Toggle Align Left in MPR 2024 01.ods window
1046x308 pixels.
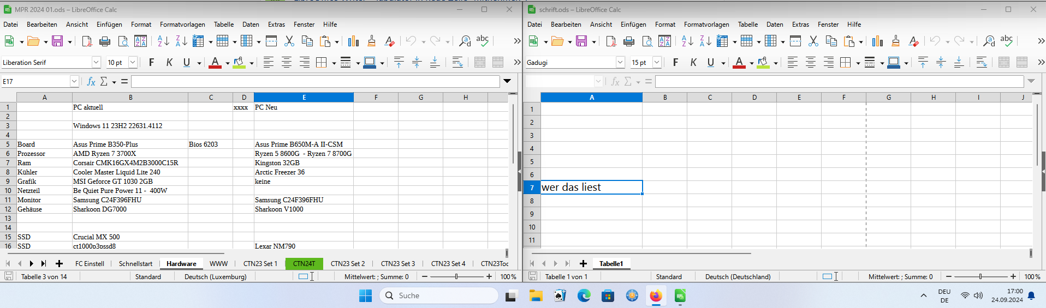coord(269,63)
